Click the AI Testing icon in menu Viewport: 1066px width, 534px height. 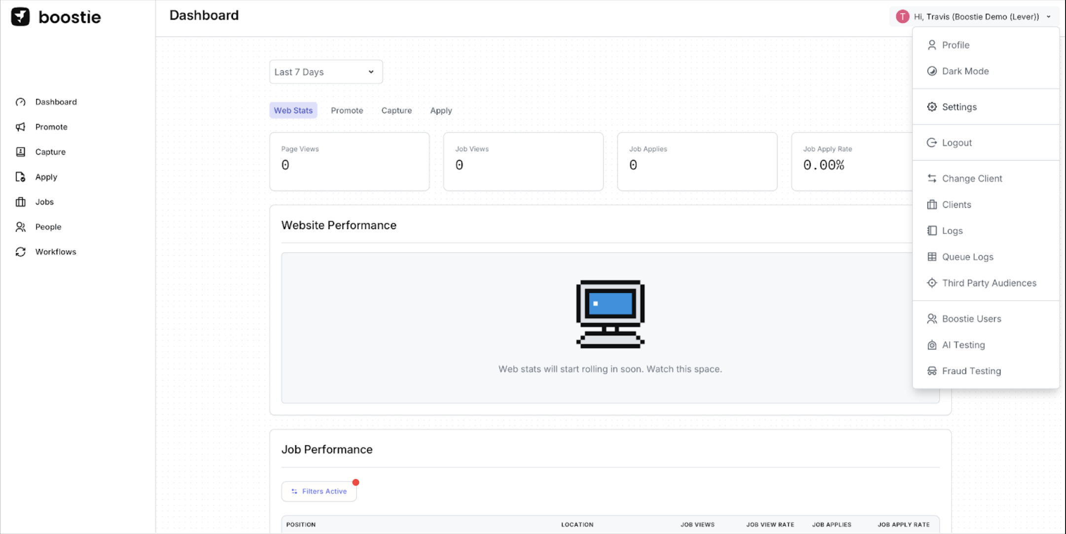[x=931, y=345]
